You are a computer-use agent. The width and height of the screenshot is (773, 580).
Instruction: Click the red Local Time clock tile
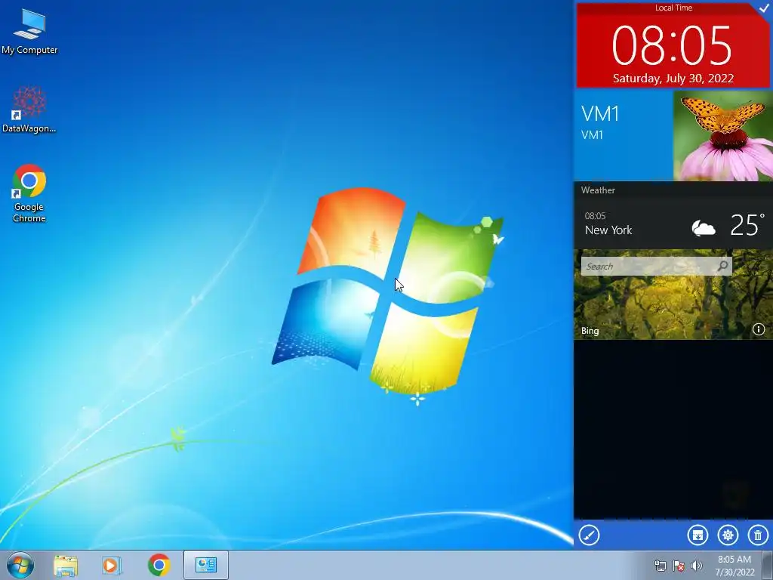(673, 45)
